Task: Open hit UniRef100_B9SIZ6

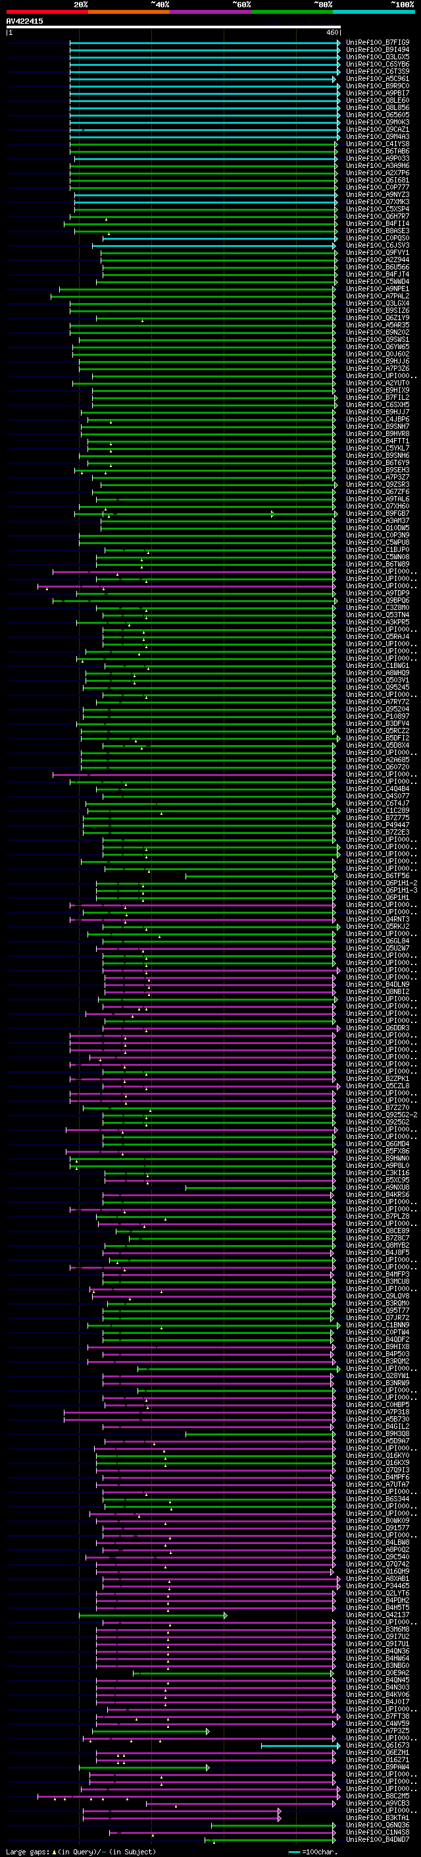Action: click(x=377, y=311)
